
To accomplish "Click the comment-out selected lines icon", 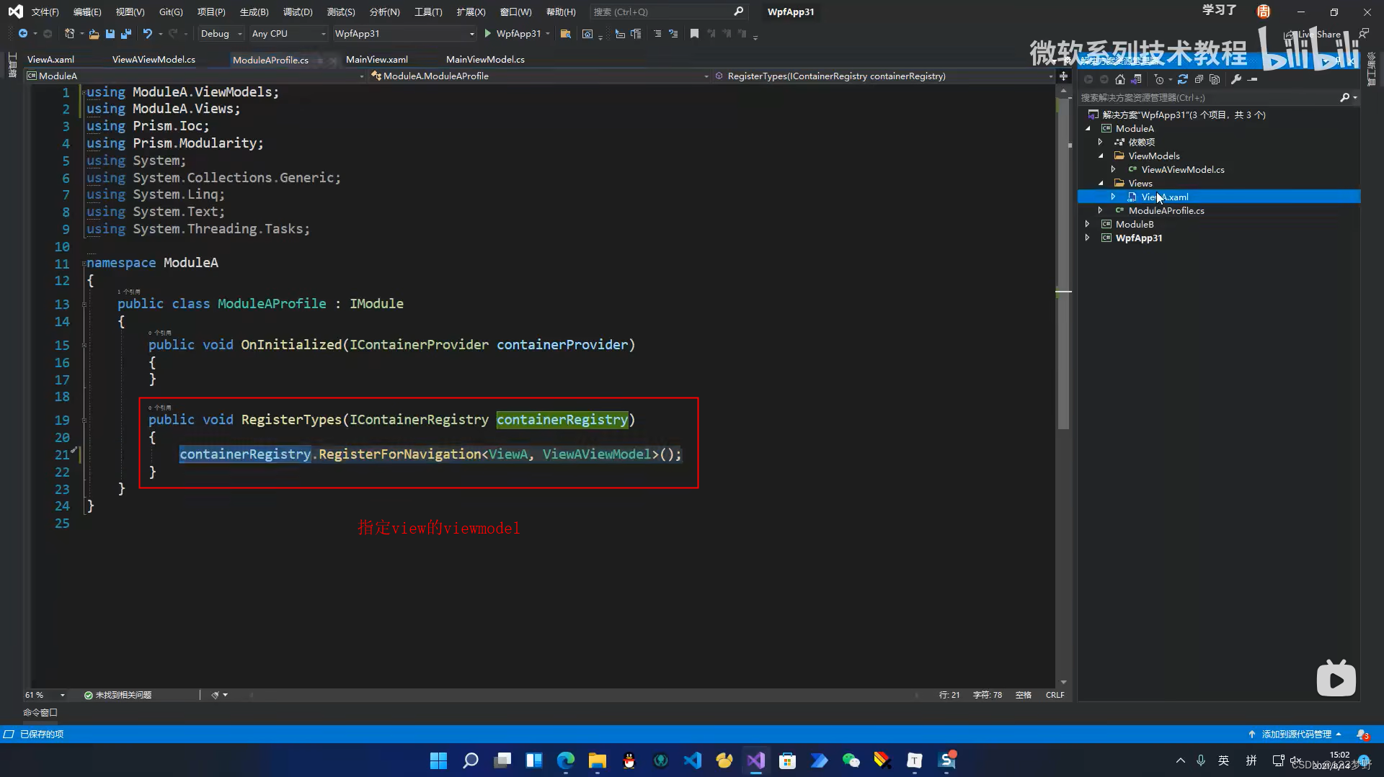I will pos(657,34).
